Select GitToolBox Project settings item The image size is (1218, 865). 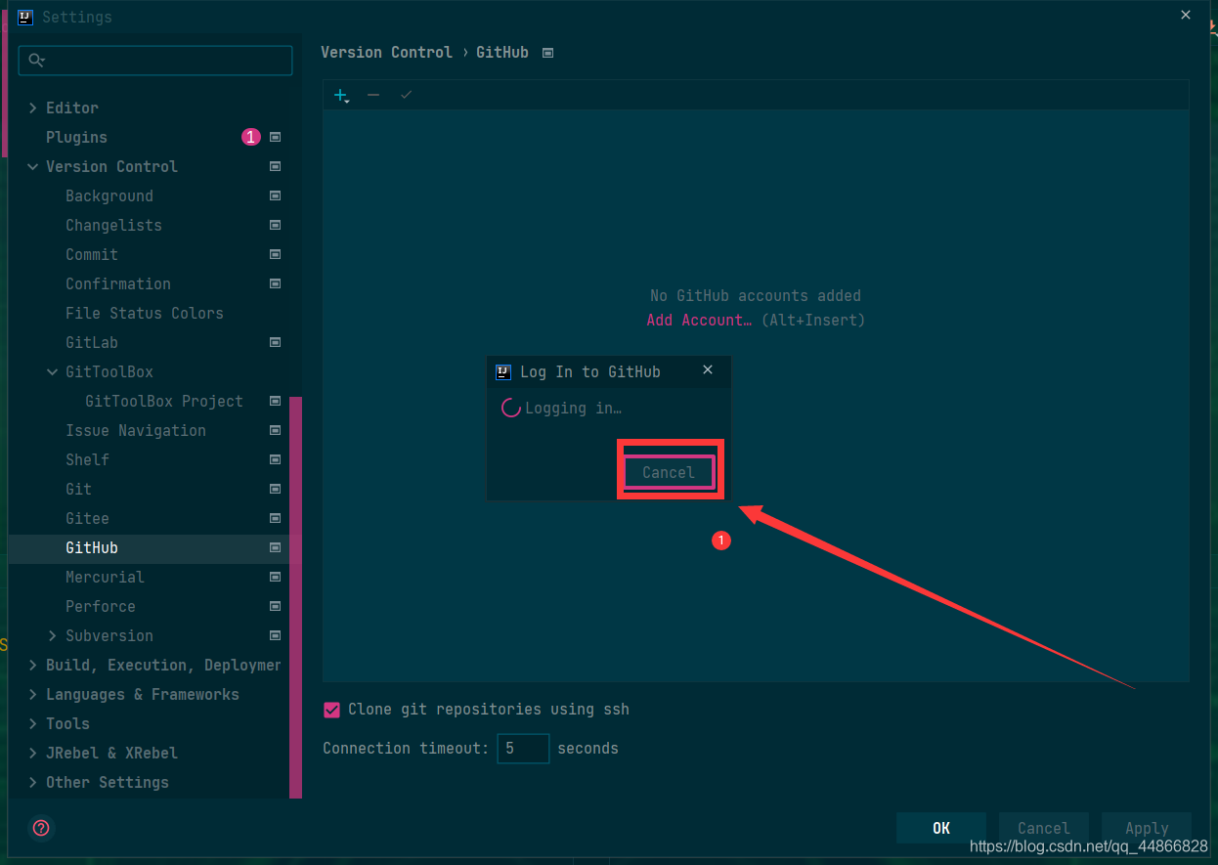click(x=164, y=401)
